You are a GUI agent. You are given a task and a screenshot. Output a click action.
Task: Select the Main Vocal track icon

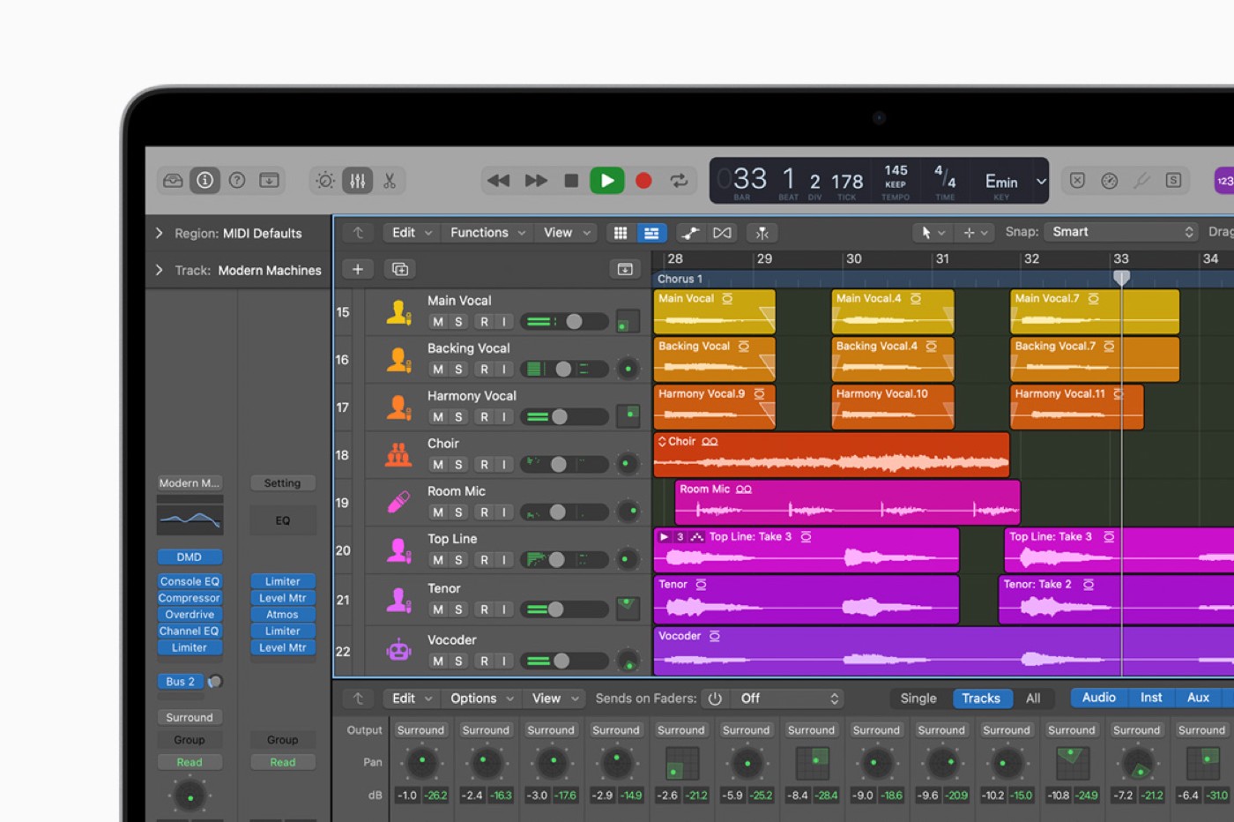tap(398, 312)
